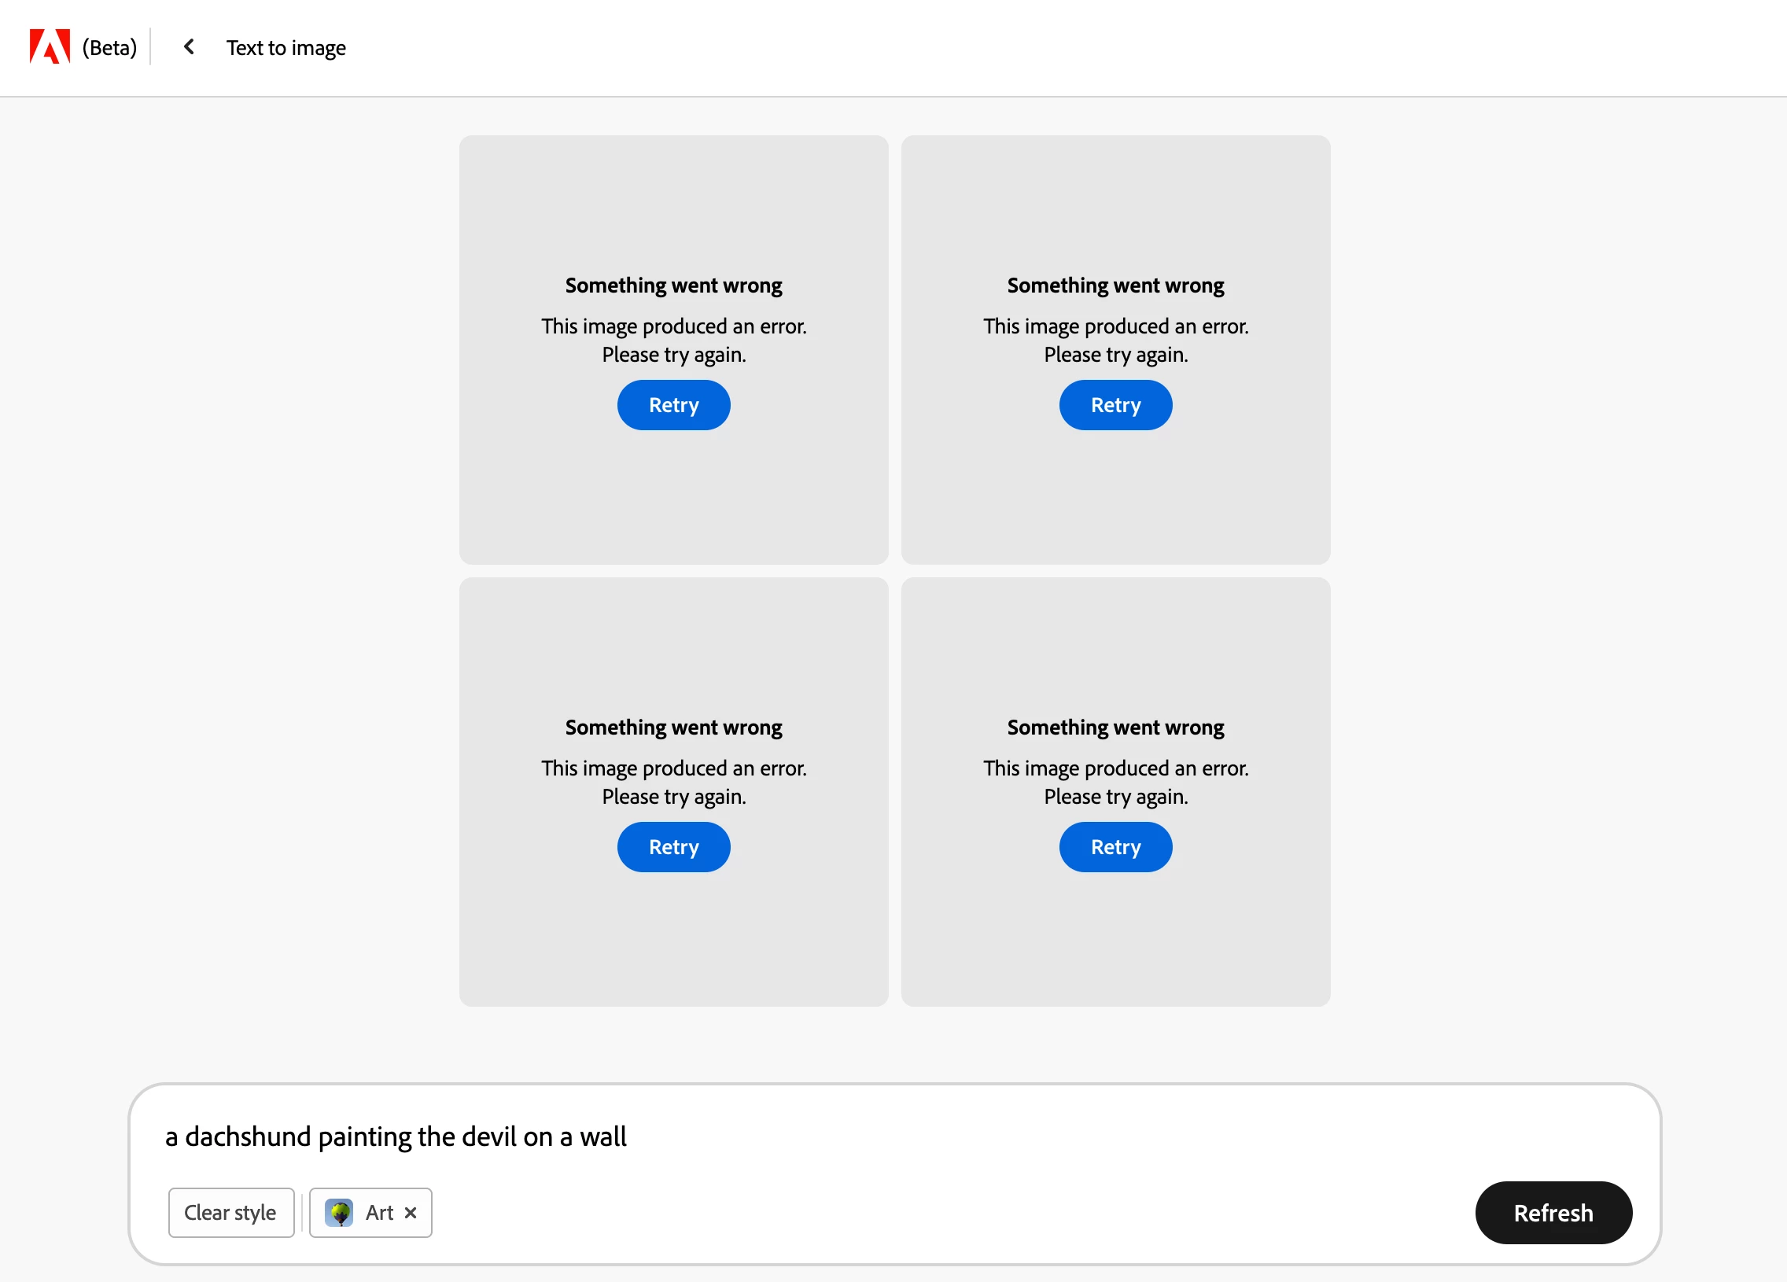Click the Text to image title
This screenshot has height=1282, width=1787.
[286, 48]
